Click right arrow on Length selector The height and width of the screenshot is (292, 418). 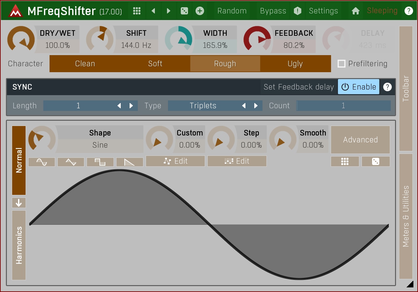tap(131, 106)
